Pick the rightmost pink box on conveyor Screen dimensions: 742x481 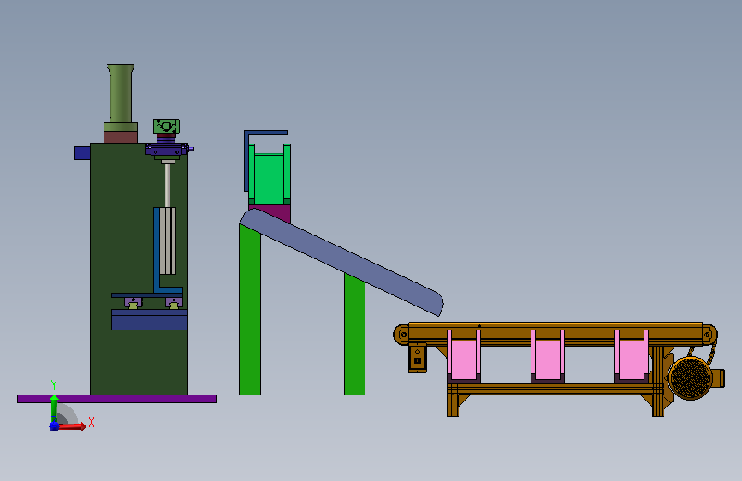[x=632, y=359]
